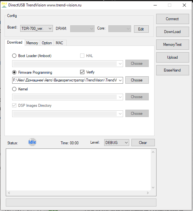Toggle the Verify checkbox
Image resolution: width=193 pixels, height=211 pixels.
82,72
